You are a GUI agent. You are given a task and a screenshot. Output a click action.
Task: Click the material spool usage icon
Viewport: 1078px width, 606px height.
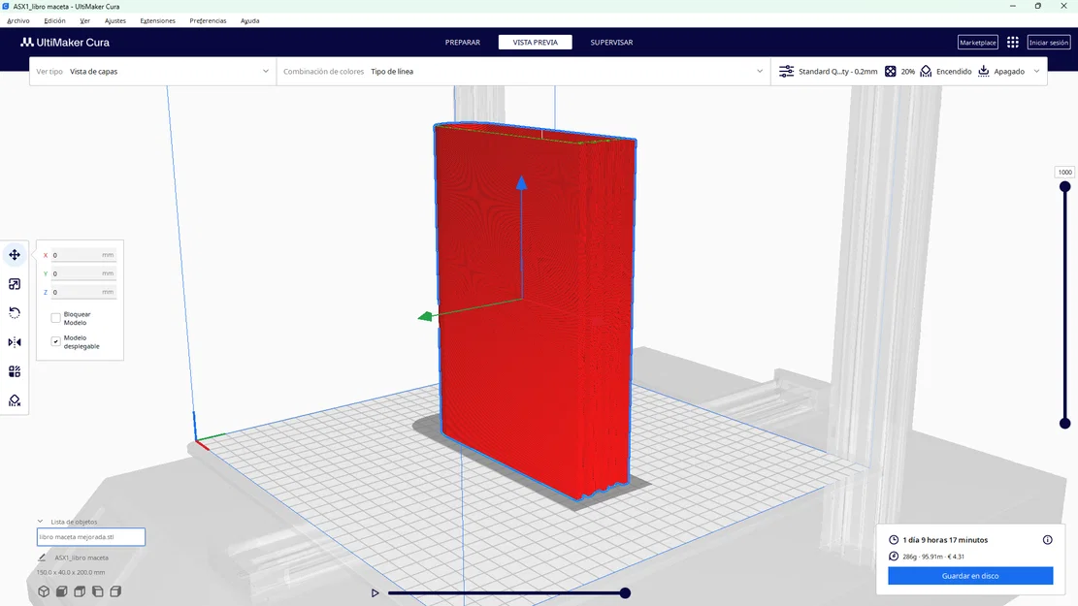894,557
